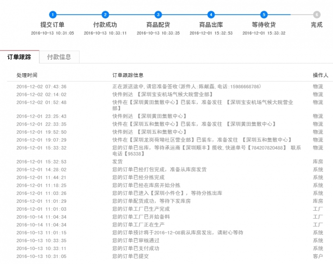This screenshot has width=333, height=264.
Task: Click the 2016-10-13 11:01:15 time cell
Action: 42,233
